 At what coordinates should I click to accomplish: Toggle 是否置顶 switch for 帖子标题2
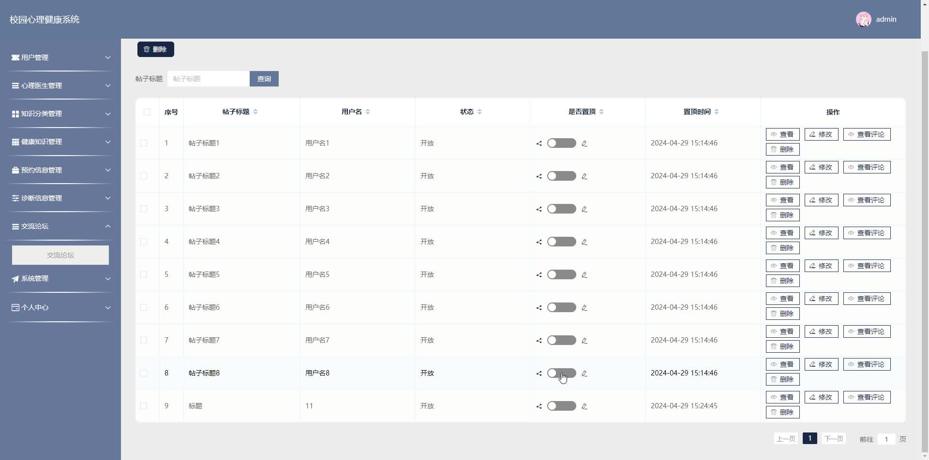pos(561,176)
